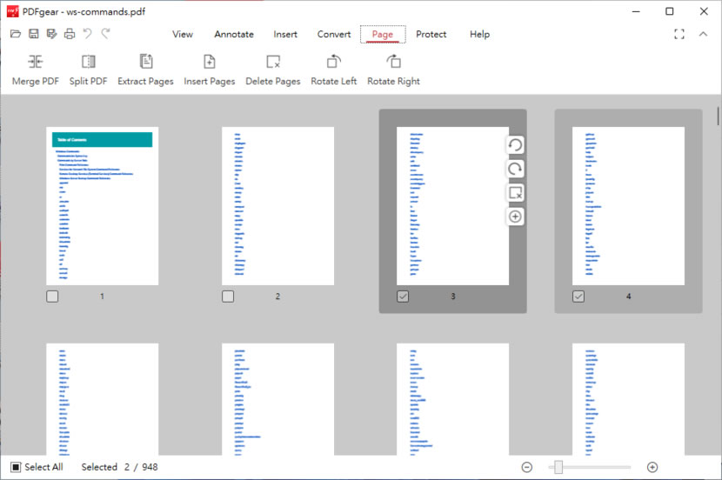The image size is (722, 480).
Task: Open the View tab
Action: (183, 34)
